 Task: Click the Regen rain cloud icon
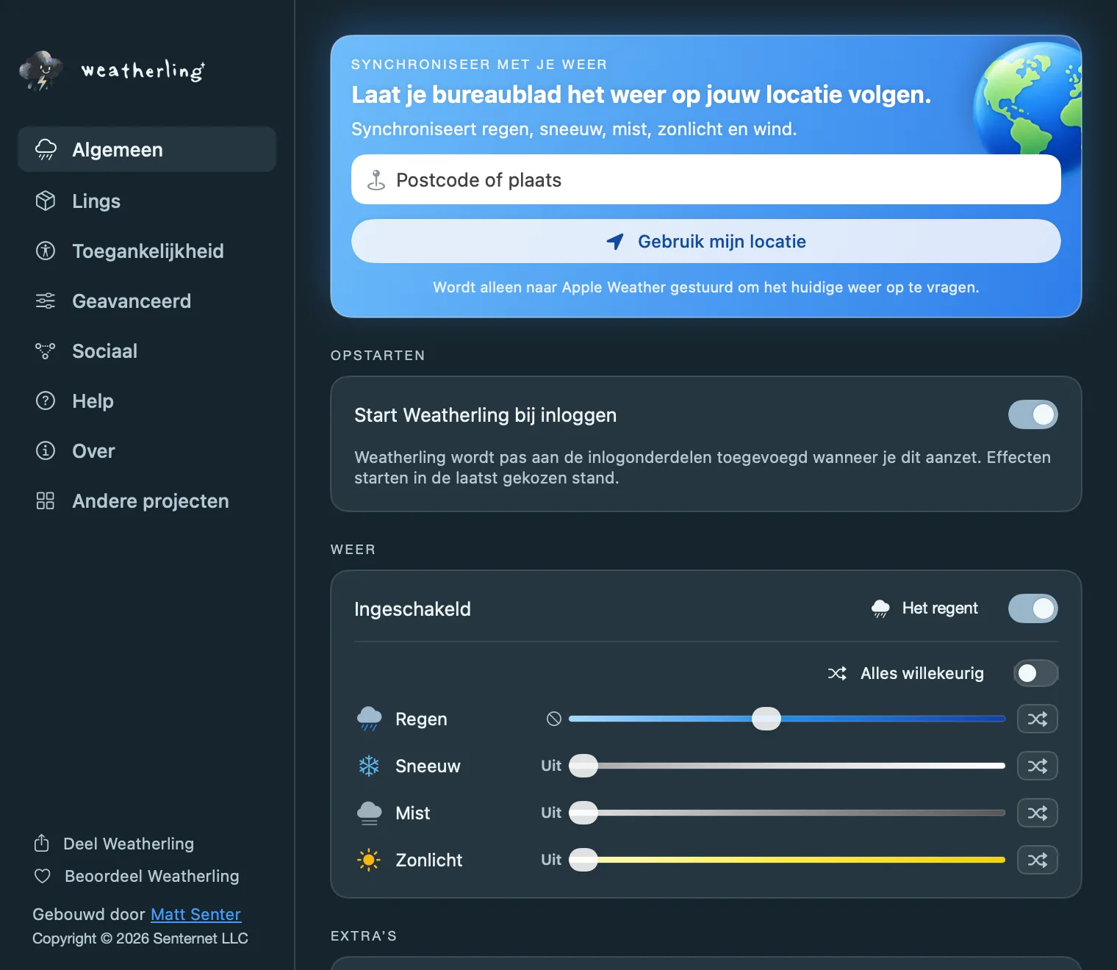click(x=369, y=719)
